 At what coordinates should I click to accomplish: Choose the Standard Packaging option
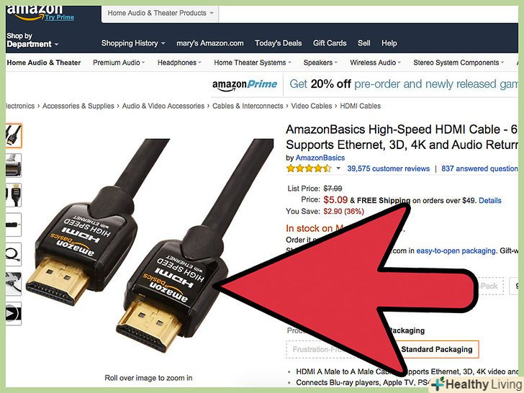(x=437, y=349)
